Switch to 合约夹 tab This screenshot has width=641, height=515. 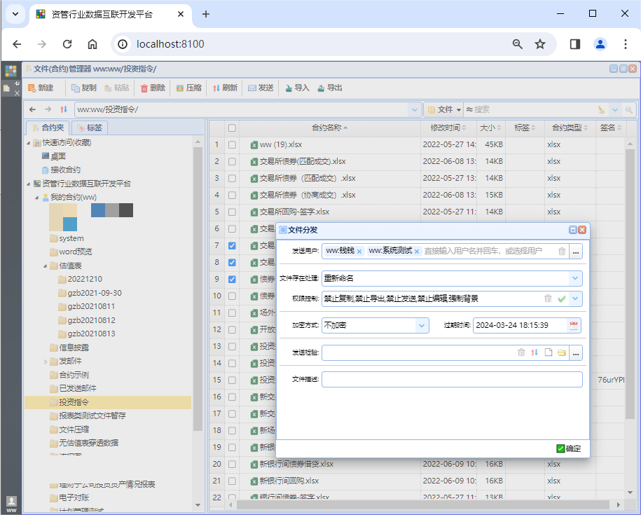point(48,128)
